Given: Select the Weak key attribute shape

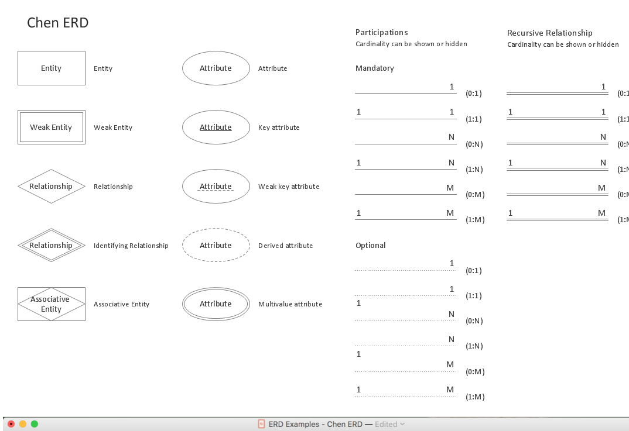Looking at the screenshot, I should (x=216, y=186).
